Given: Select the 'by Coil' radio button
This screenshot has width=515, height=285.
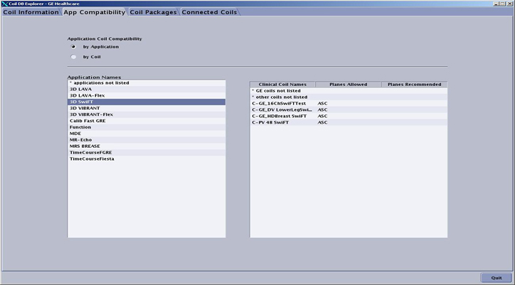Looking at the screenshot, I should 73,56.
